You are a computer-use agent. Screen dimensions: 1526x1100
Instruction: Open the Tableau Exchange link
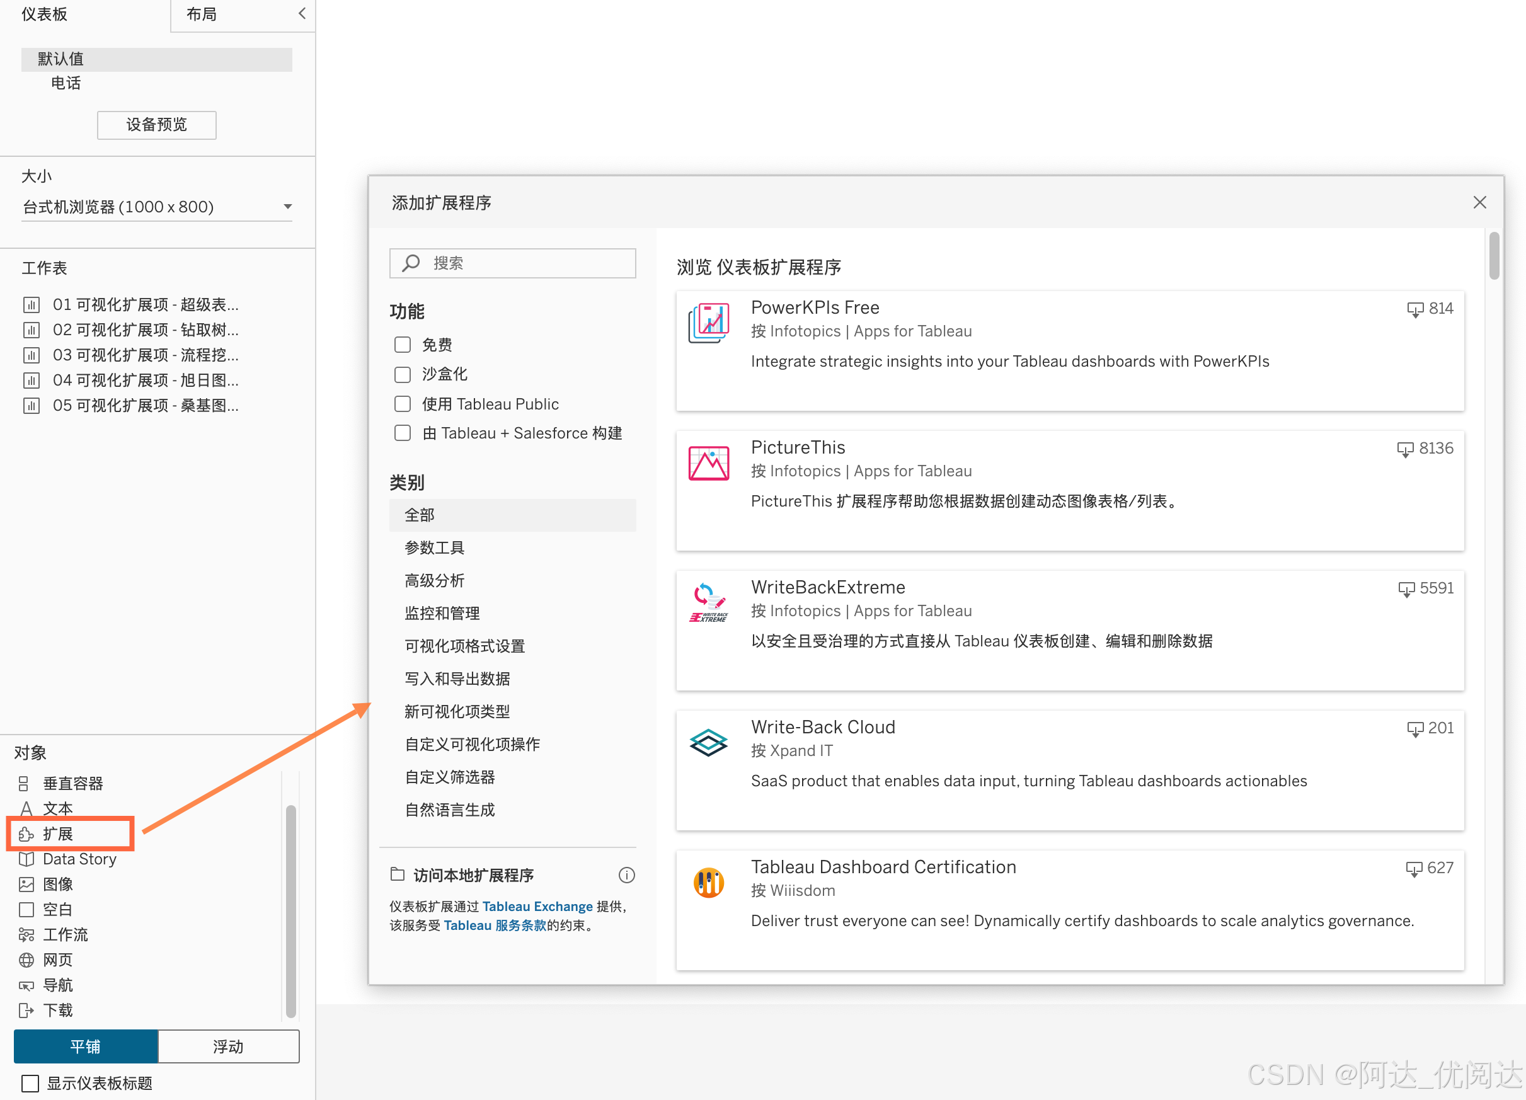(537, 906)
